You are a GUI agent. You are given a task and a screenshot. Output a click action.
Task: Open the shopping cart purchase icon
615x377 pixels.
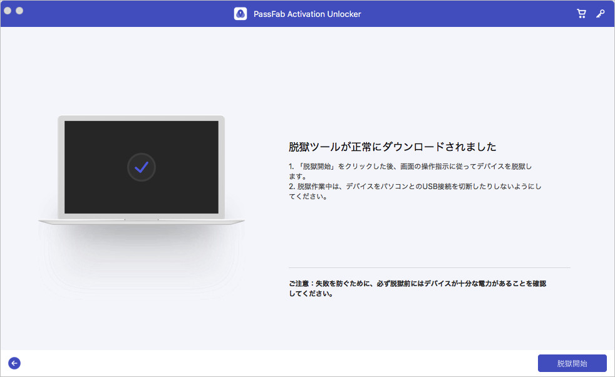(581, 14)
